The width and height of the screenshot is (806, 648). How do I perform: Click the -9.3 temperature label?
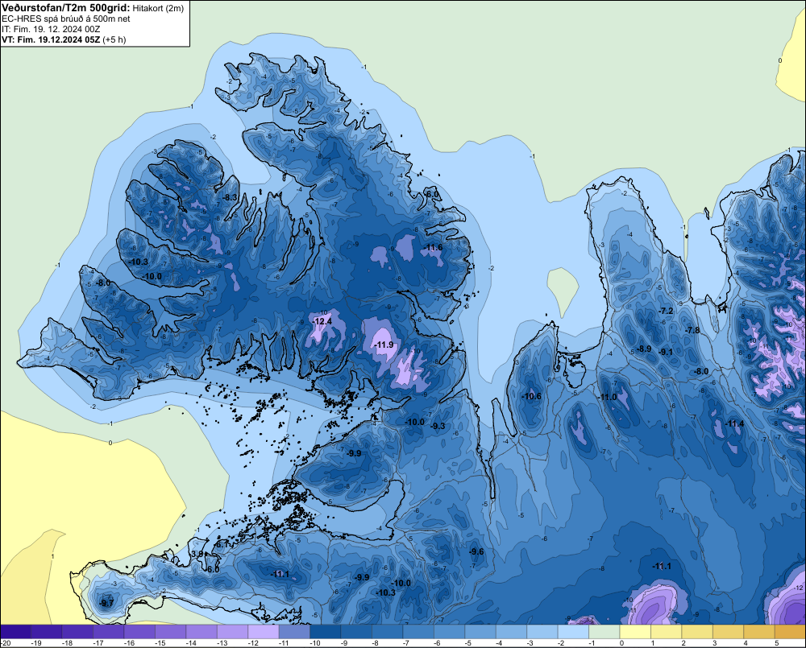(438, 426)
